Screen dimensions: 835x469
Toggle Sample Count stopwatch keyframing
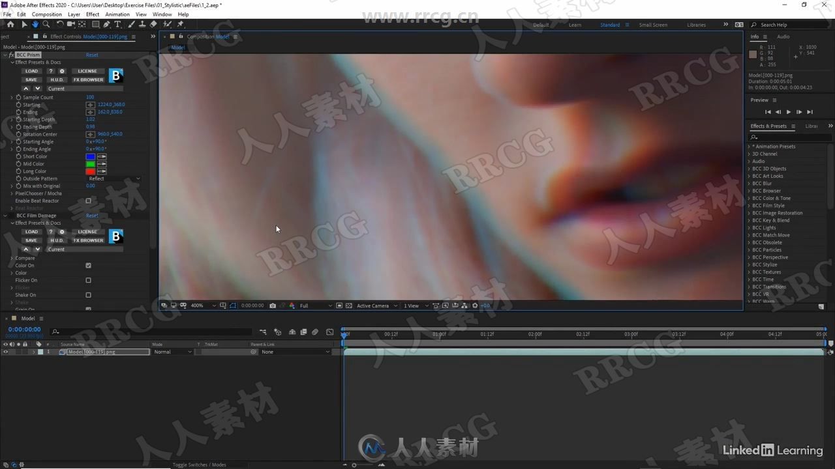click(x=18, y=97)
